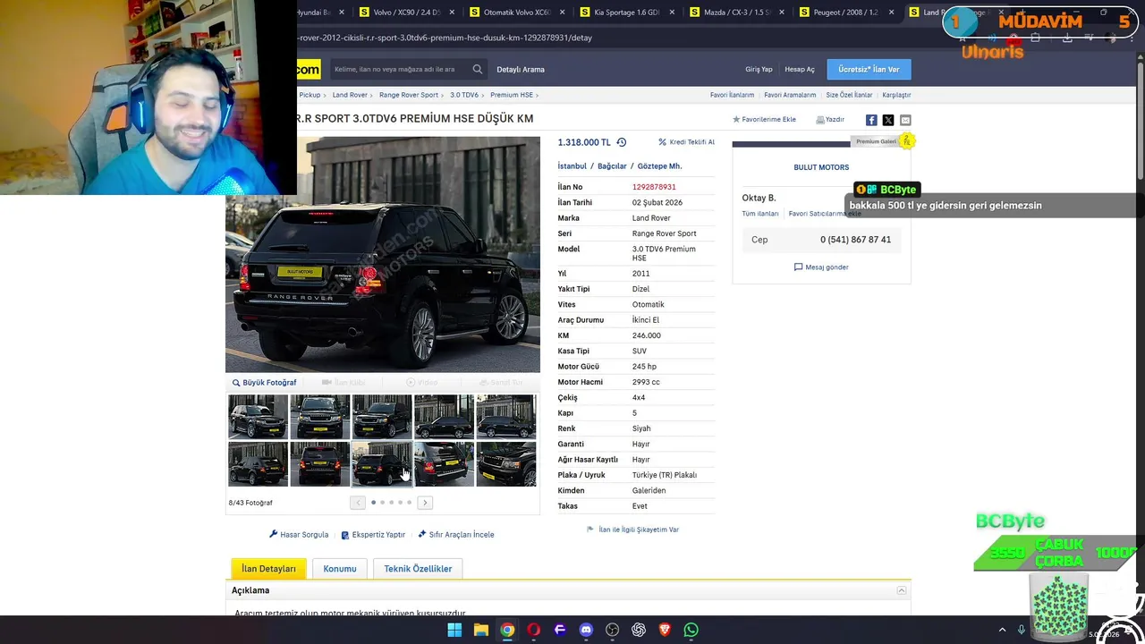
Task: Open Windows Start menu
Action: tap(454, 630)
